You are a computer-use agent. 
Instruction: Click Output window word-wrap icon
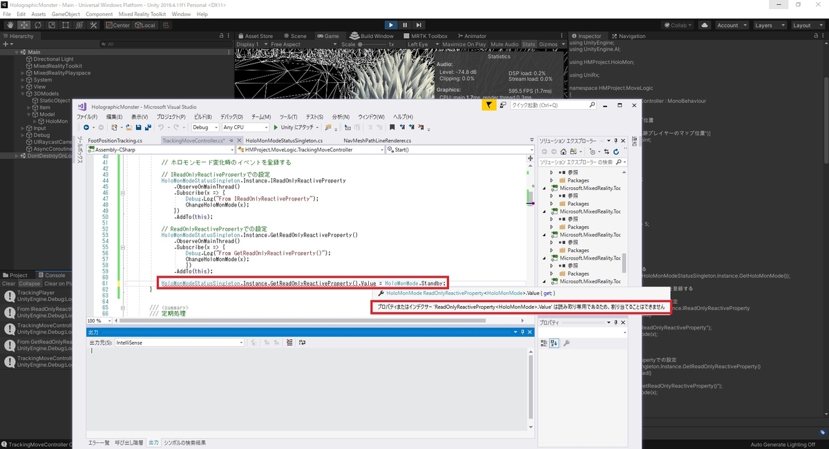[x=302, y=342]
